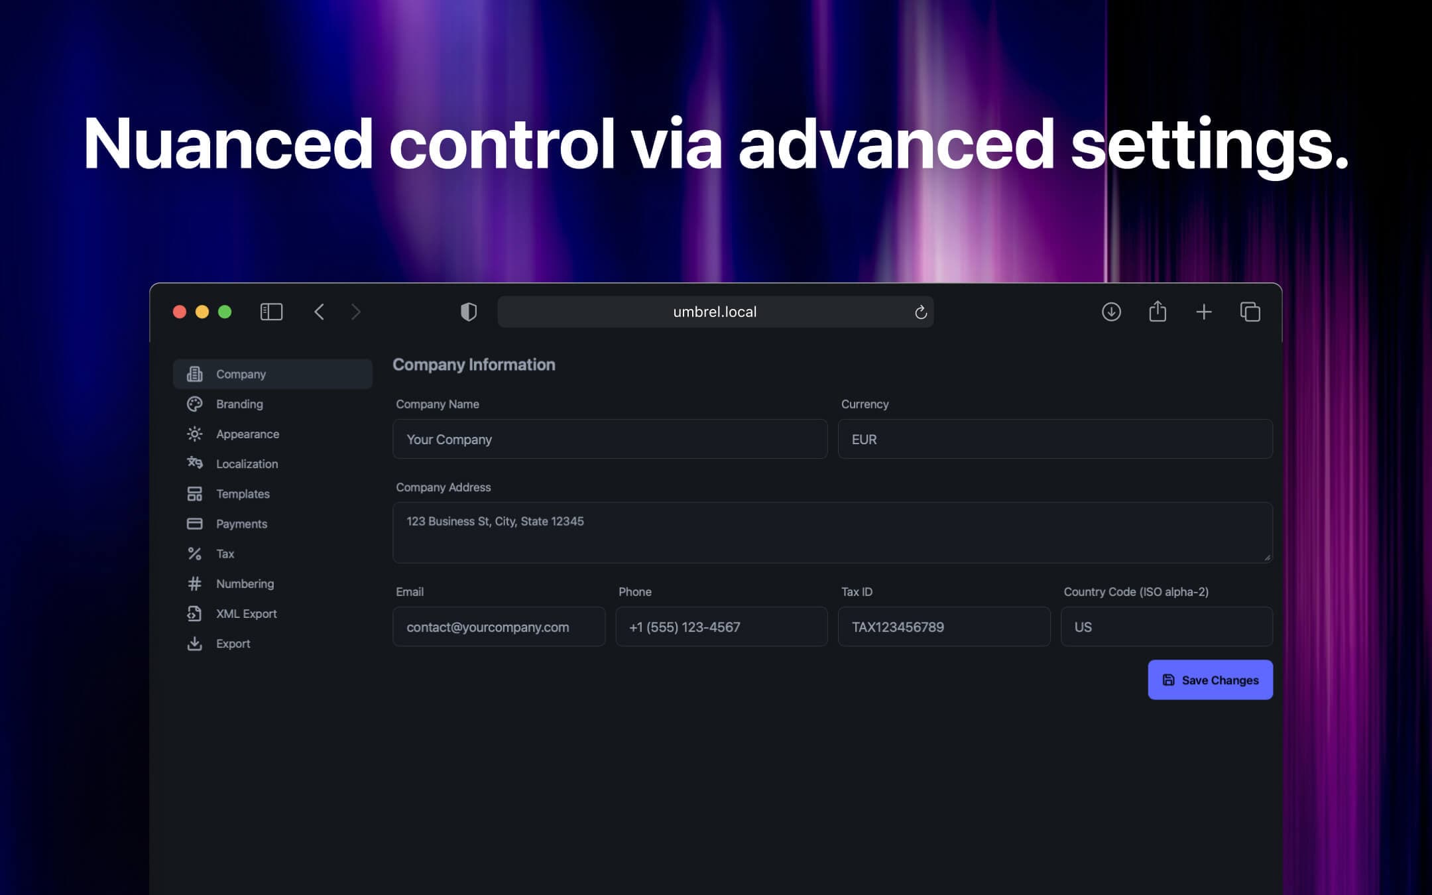Screen dimensions: 1432x895
Task: Switch to the Payments settings section
Action: tap(241, 523)
